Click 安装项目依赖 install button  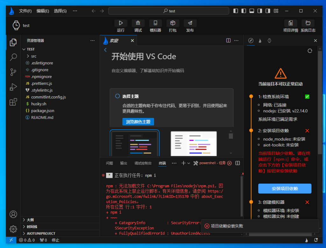285,189
